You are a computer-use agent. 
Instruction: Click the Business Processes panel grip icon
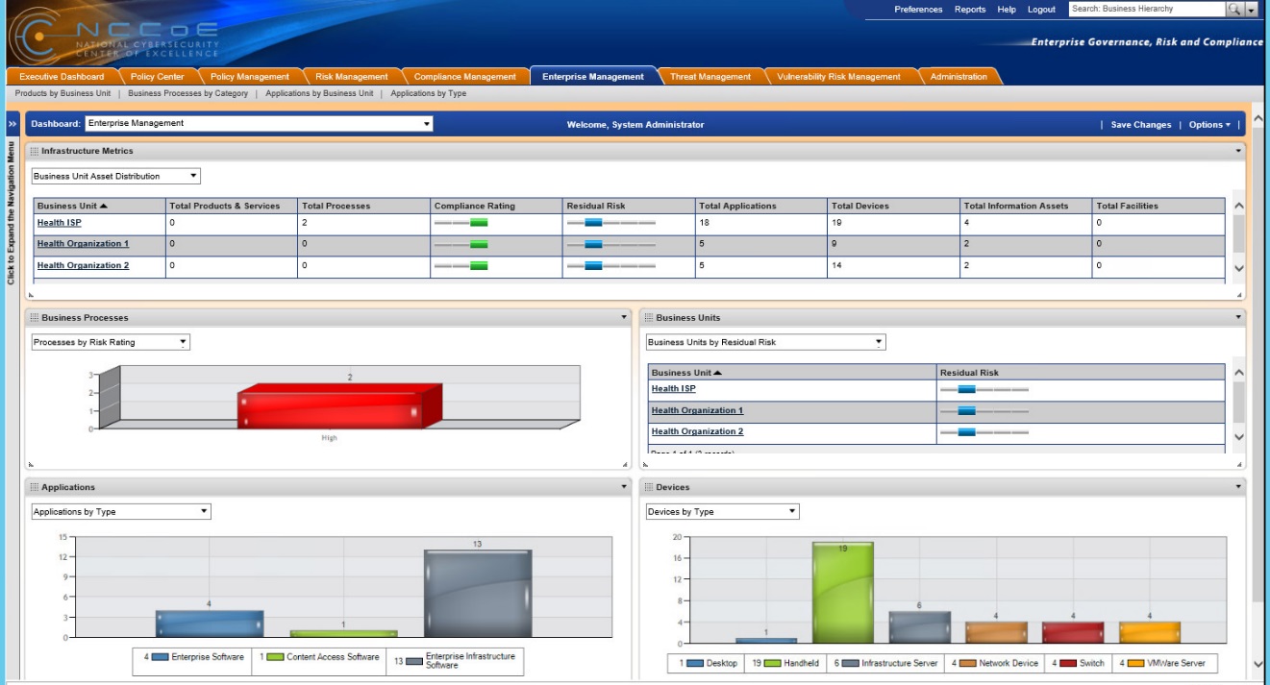click(x=35, y=318)
